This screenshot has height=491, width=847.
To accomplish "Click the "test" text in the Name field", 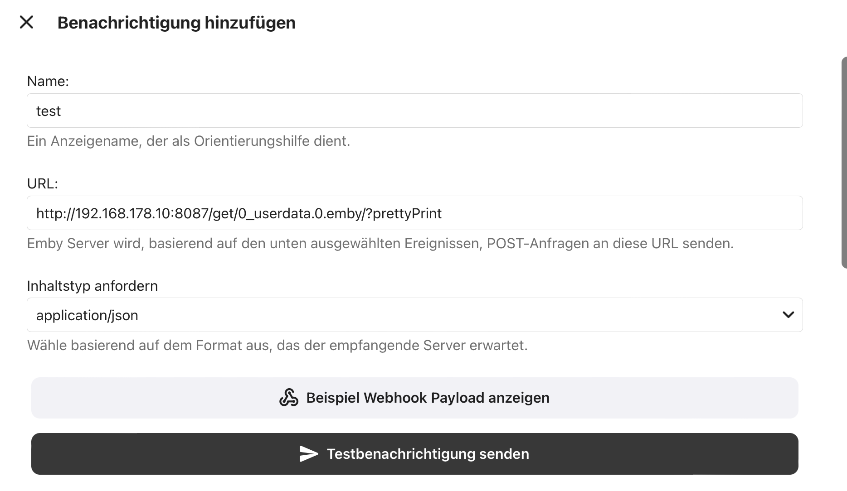I will 49,111.
